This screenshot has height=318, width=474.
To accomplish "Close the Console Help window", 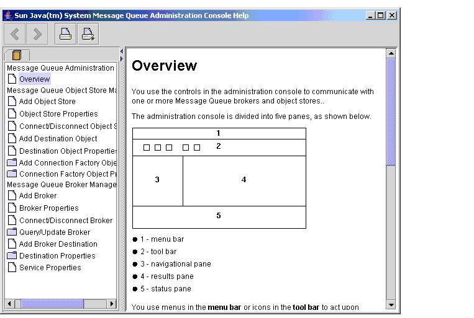I will 392,15.
